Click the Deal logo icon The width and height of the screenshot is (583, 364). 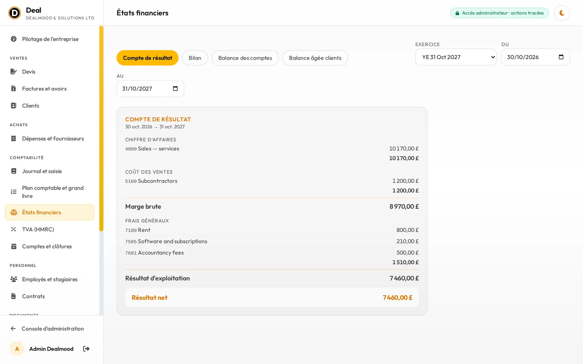(x=15, y=13)
